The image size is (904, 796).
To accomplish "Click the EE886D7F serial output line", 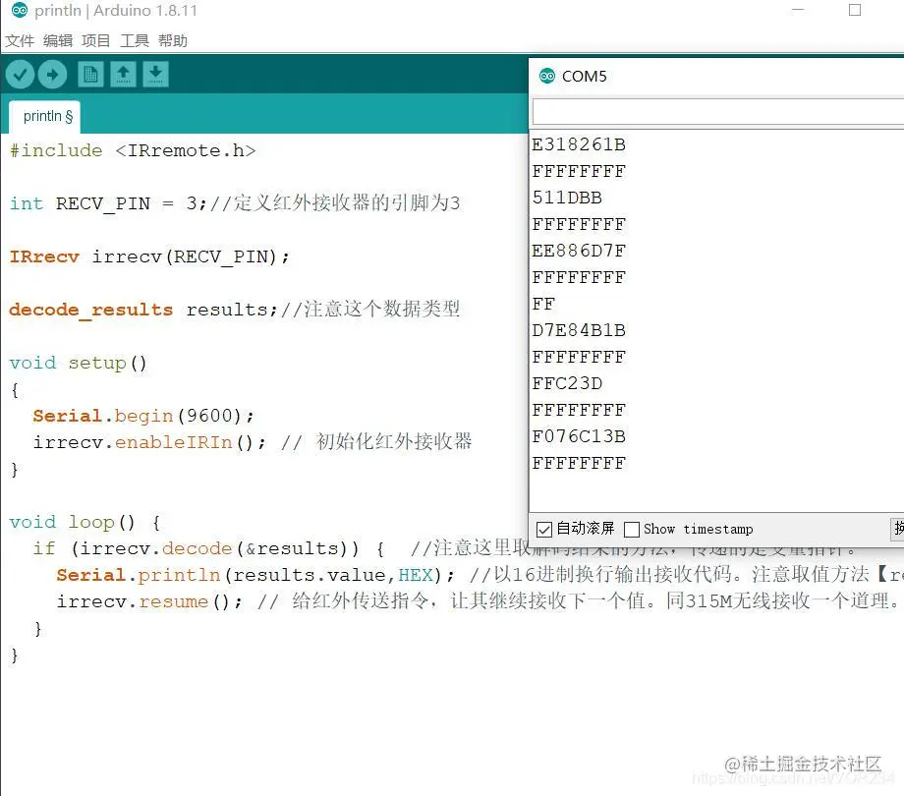I will tap(578, 251).
